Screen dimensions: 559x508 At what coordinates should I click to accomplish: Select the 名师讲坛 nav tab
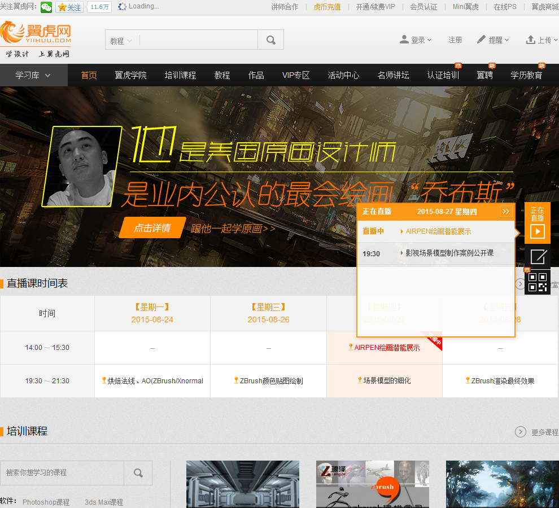tap(393, 75)
